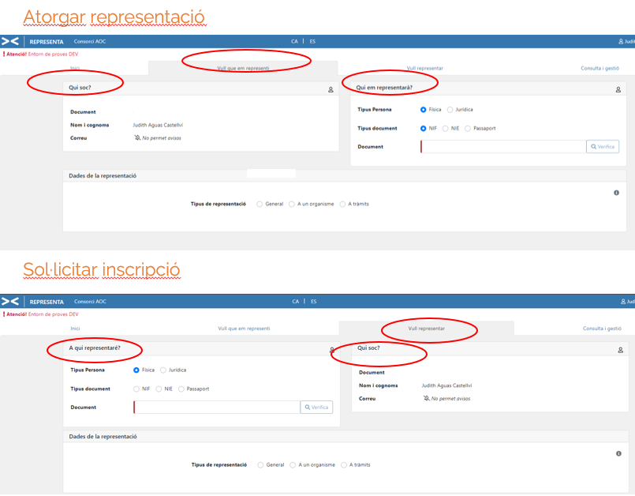Switch to the Inici tab in the Sol·licitar inscripció screen
The image size is (635, 496).
(x=75, y=329)
